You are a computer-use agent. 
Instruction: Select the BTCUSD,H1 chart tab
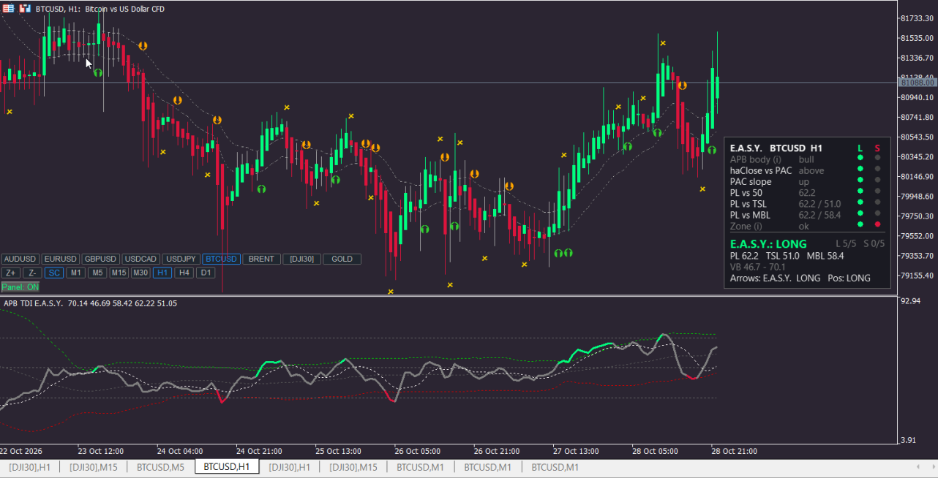[x=227, y=467]
